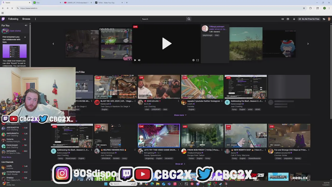Screen dimensions: 332x187
Task: Click the LIVESPORT tag
Action: click(x=156, y=110)
